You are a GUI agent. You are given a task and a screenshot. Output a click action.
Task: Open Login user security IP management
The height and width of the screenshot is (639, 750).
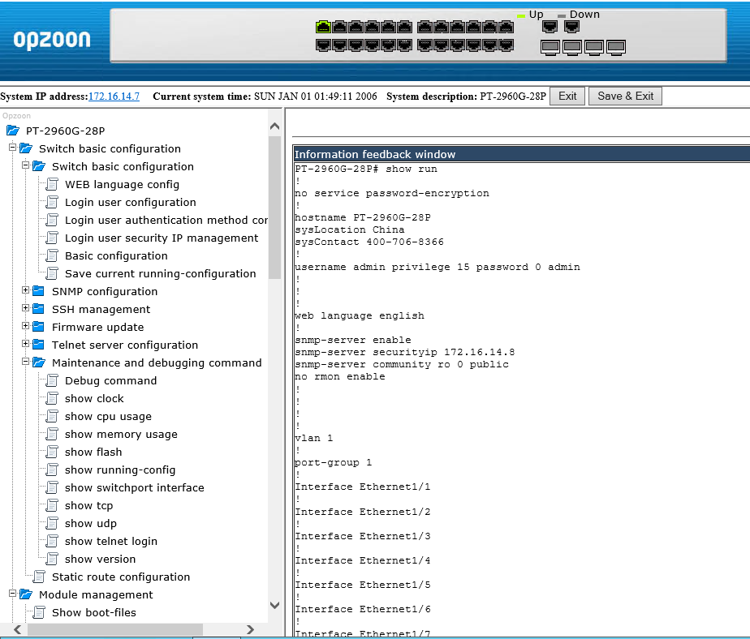pos(162,238)
